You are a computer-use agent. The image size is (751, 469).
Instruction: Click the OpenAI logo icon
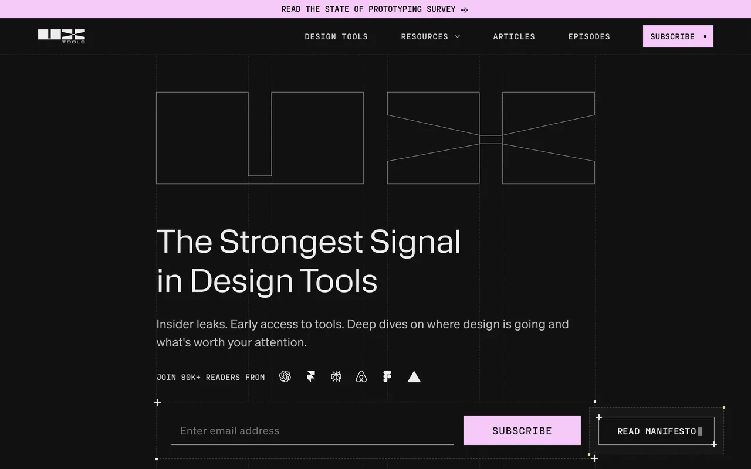[285, 376]
